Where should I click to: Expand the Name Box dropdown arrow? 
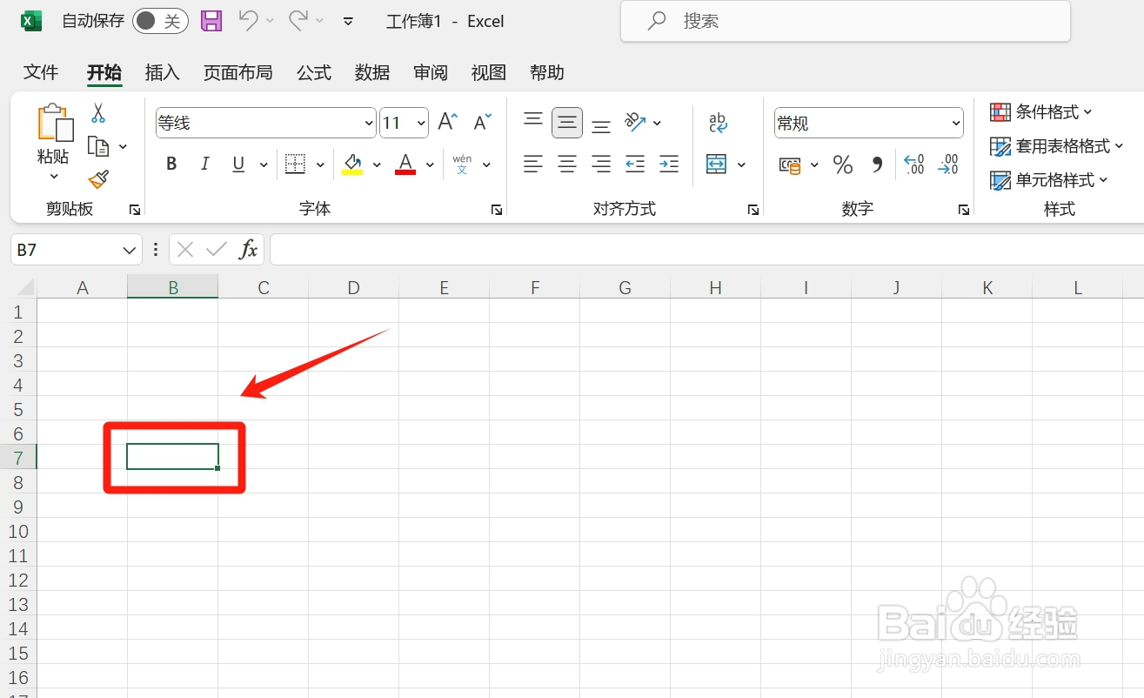pyautogui.click(x=130, y=251)
